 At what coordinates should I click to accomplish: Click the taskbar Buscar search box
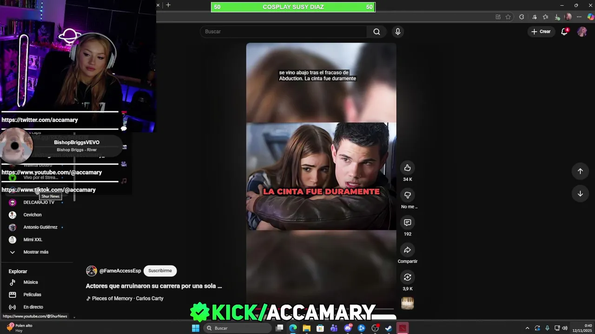[x=237, y=328]
